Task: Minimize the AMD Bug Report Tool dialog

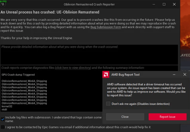Action: tap(174, 74)
